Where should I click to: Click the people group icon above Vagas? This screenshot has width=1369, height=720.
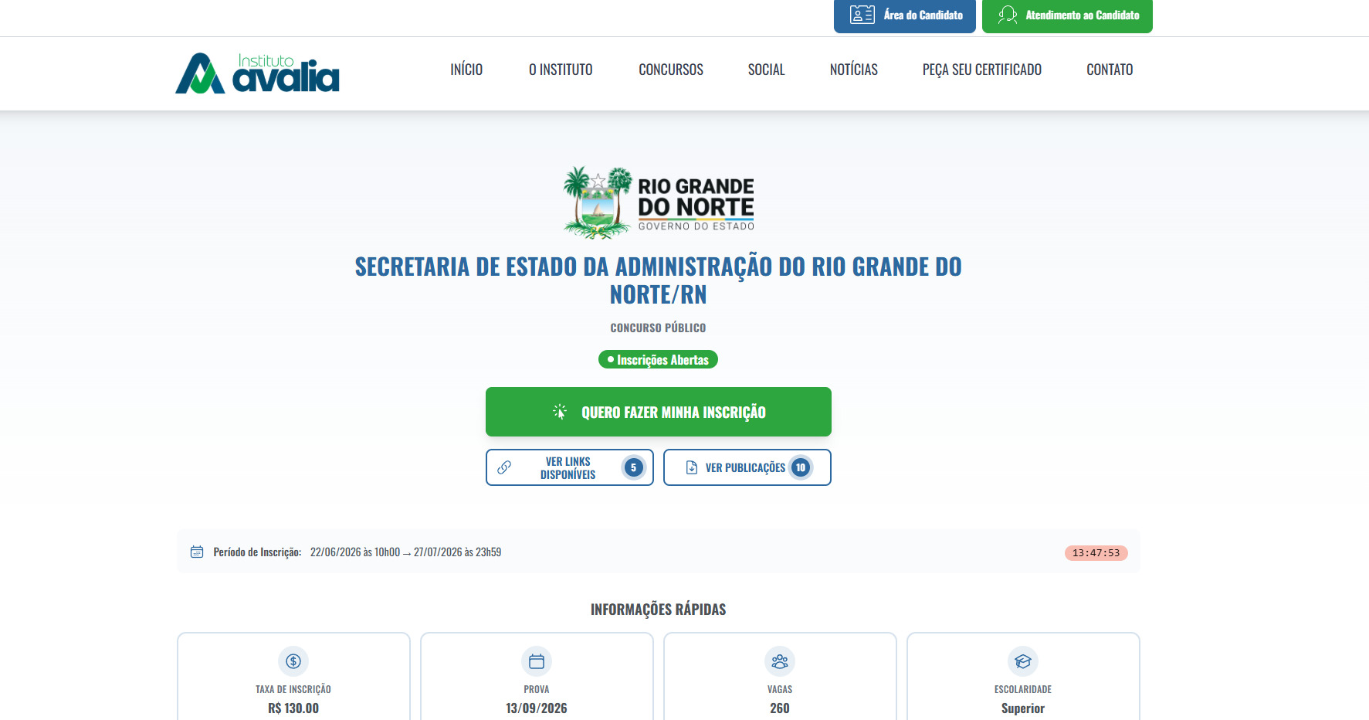(780, 661)
